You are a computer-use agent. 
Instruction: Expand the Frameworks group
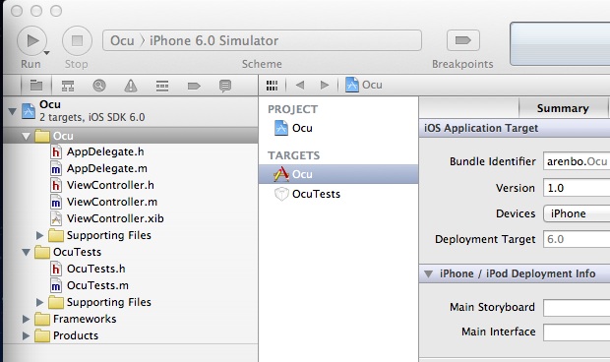click(26, 319)
